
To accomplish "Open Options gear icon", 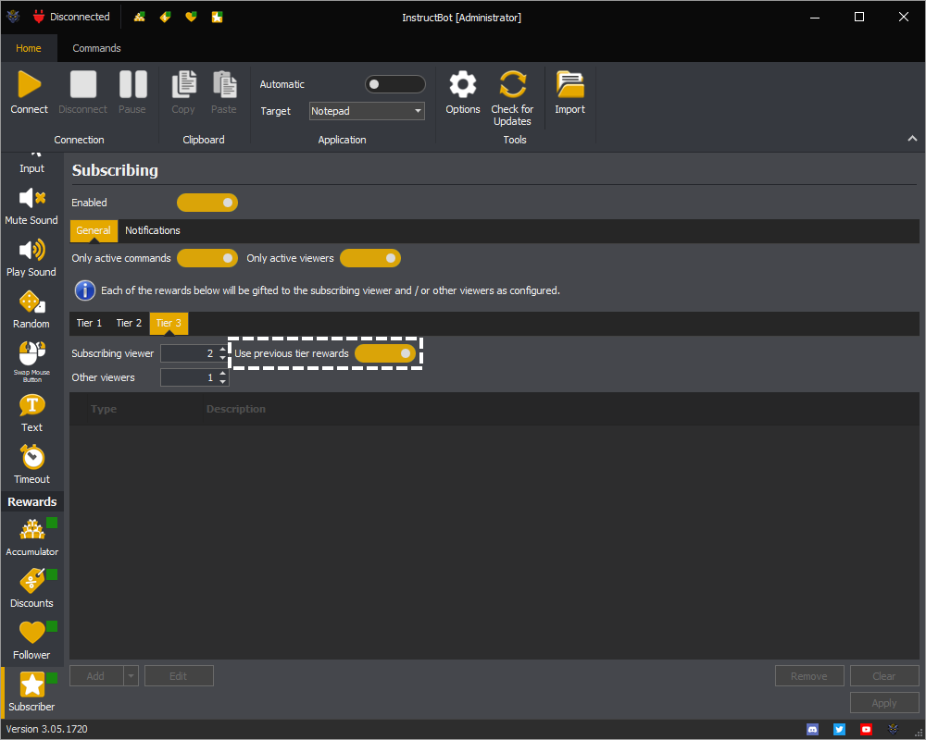I will 462,84.
